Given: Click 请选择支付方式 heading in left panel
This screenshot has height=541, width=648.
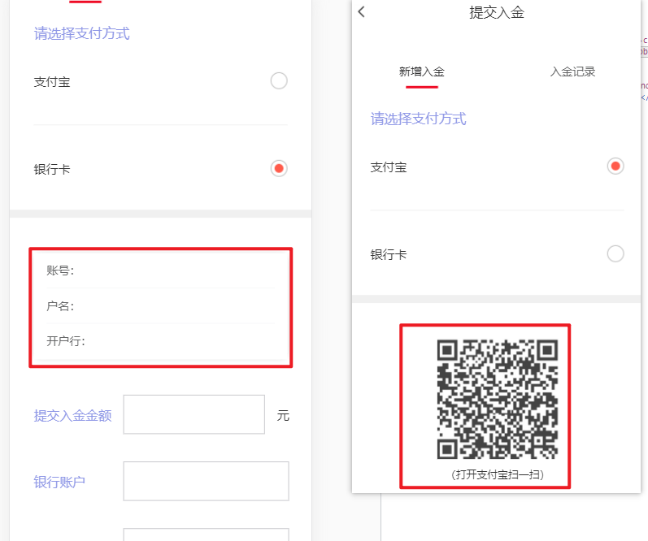Looking at the screenshot, I should [x=82, y=33].
